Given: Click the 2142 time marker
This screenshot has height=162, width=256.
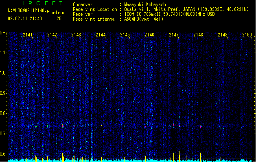Looking at the screenshot, I should pos(52,34).
